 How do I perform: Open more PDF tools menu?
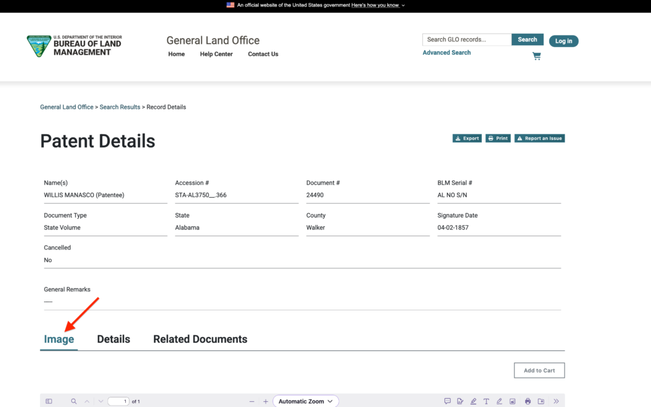[x=556, y=401]
